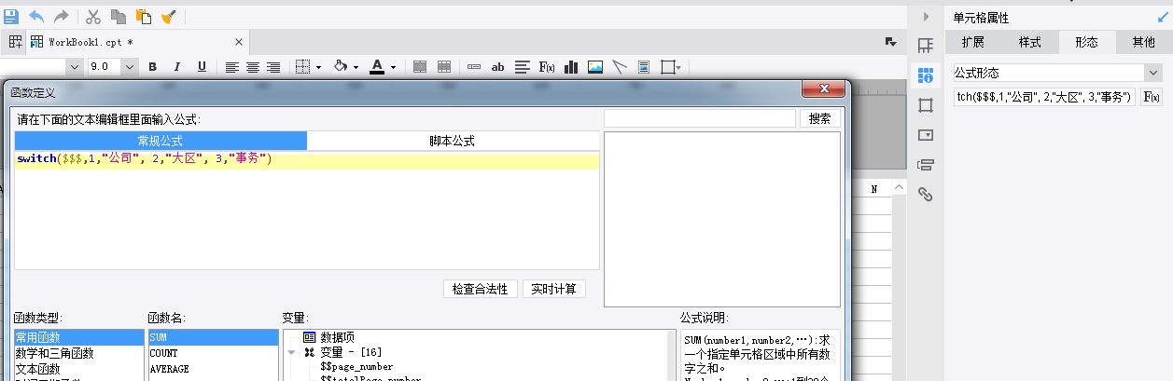Collapse the right properties panel
1173x381 pixels.
pyautogui.click(x=925, y=17)
